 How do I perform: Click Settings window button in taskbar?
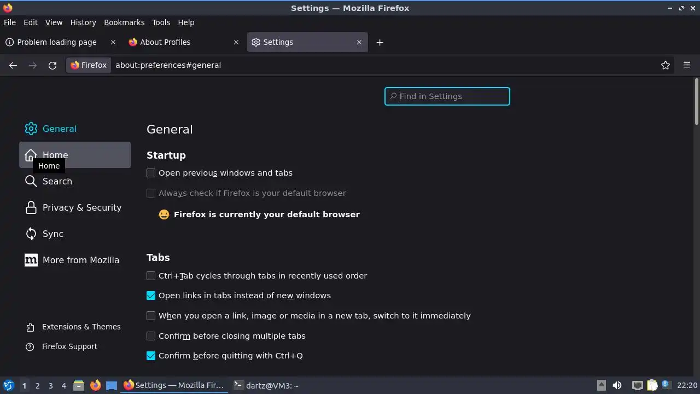(174, 385)
